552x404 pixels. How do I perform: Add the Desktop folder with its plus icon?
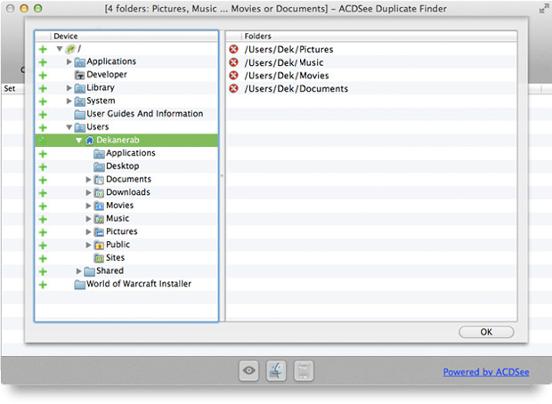point(43,166)
